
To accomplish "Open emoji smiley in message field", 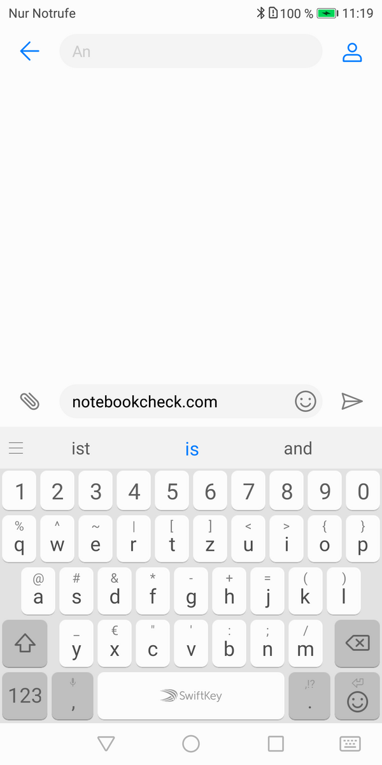I will (306, 401).
